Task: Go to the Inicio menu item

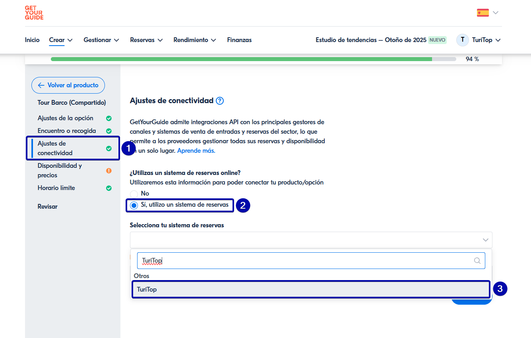Action: (x=32, y=40)
